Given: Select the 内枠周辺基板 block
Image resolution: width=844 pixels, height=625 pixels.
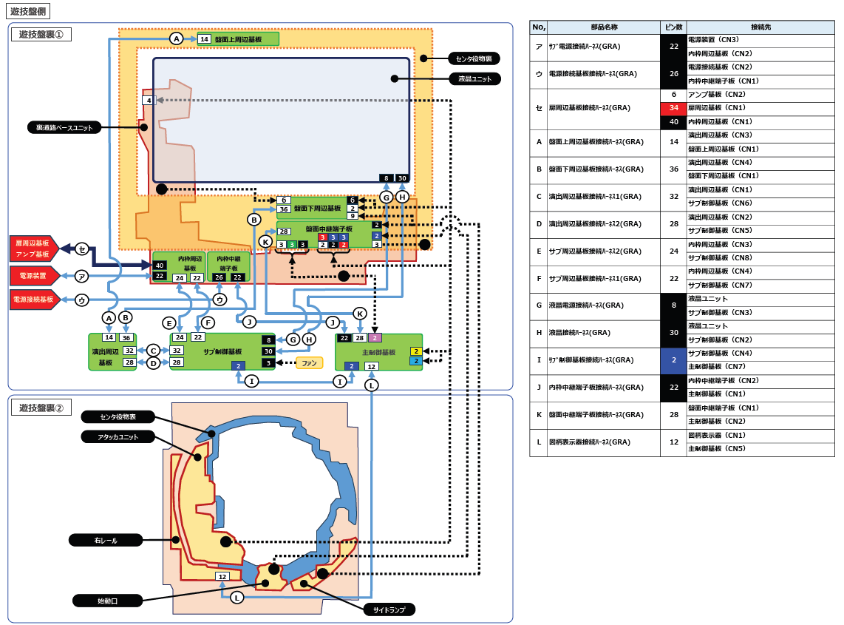Looking at the screenshot, I should [179, 267].
